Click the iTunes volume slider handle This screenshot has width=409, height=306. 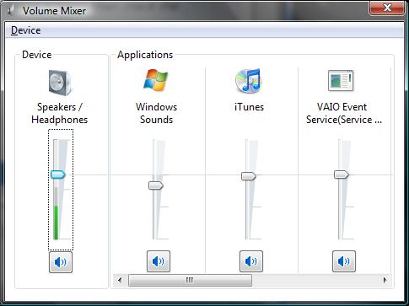(249, 176)
